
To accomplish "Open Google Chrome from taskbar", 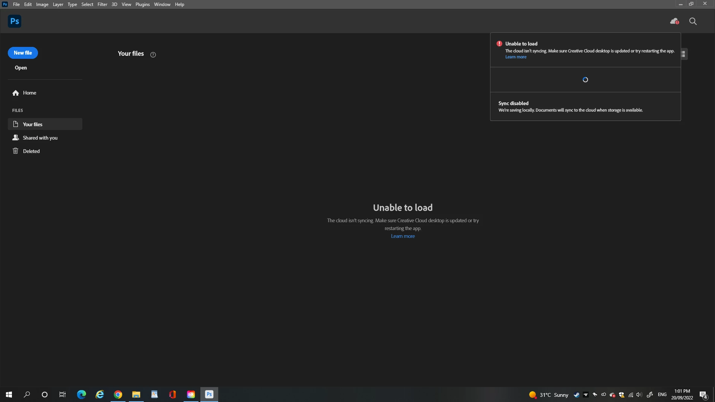I will pyautogui.click(x=118, y=395).
